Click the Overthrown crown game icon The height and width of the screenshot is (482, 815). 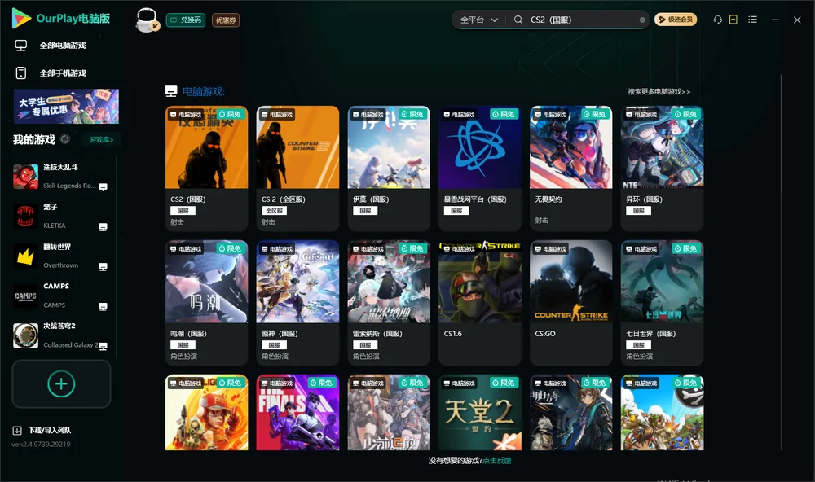[25, 256]
